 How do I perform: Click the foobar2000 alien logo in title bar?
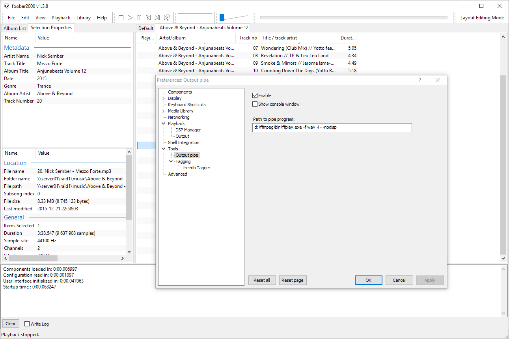(x=7, y=6)
